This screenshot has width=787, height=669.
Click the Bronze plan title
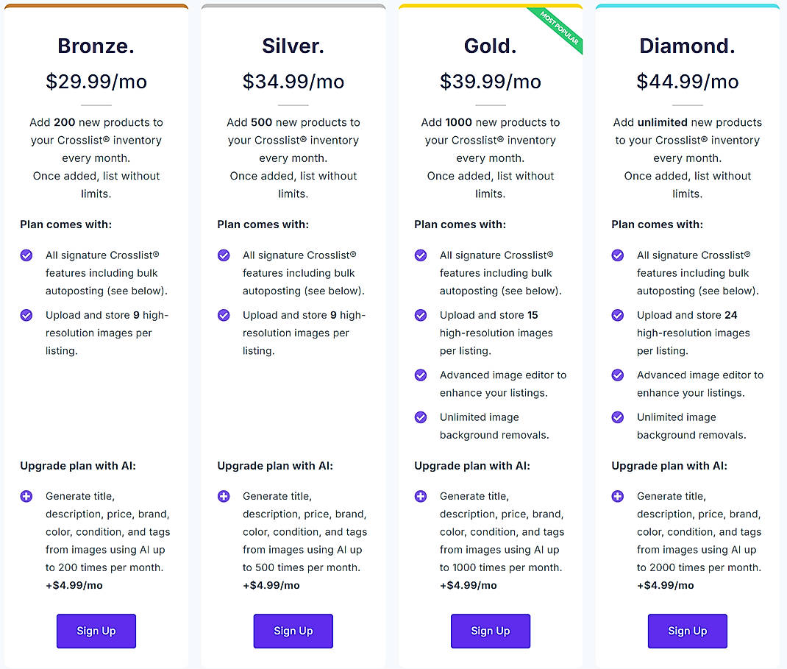coord(96,46)
